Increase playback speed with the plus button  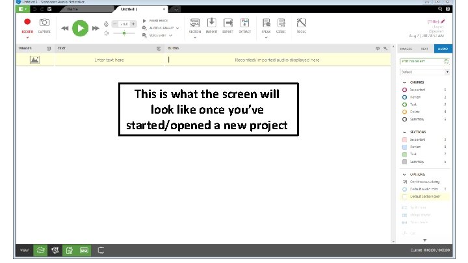133,24
